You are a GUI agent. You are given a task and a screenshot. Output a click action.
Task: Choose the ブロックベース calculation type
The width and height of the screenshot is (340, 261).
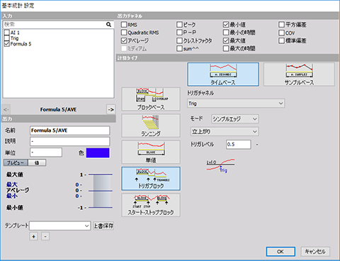click(x=151, y=99)
